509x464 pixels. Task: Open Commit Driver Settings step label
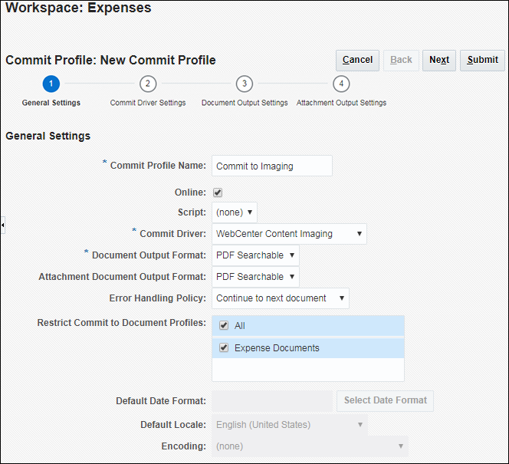[x=148, y=103]
